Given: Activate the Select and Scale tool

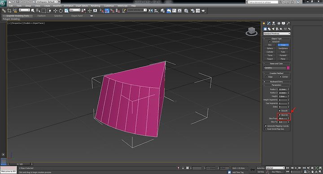Looking at the screenshot, I should tap(66, 11).
